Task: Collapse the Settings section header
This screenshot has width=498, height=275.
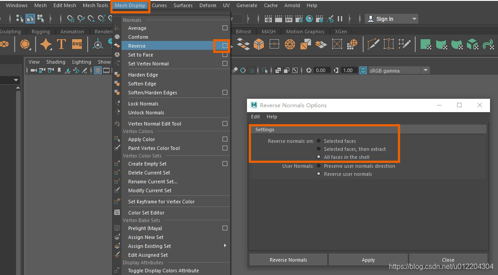Action: tap(368, 129)
